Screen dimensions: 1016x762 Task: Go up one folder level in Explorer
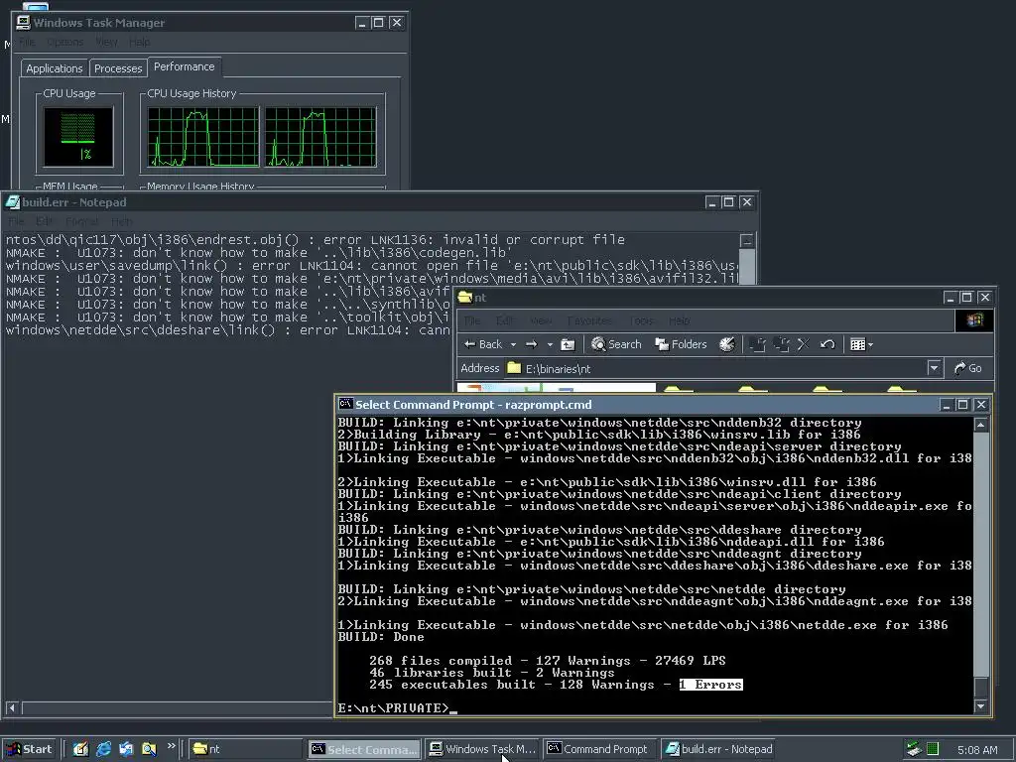(x=568, y=344)
